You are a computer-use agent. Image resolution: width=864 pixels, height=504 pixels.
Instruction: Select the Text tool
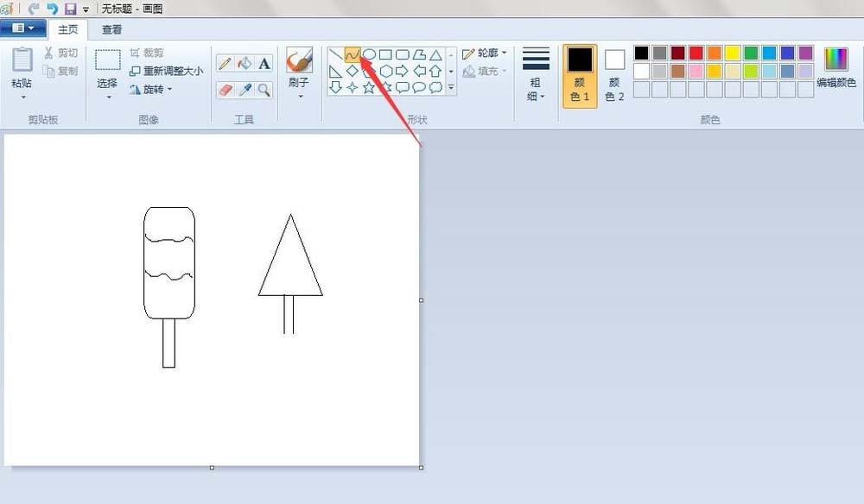pyautogui.click(x=264, y=63)
